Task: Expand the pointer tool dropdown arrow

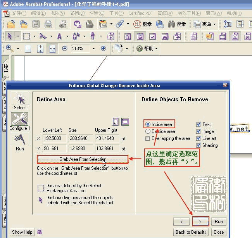Action: [x=18, y=36]
